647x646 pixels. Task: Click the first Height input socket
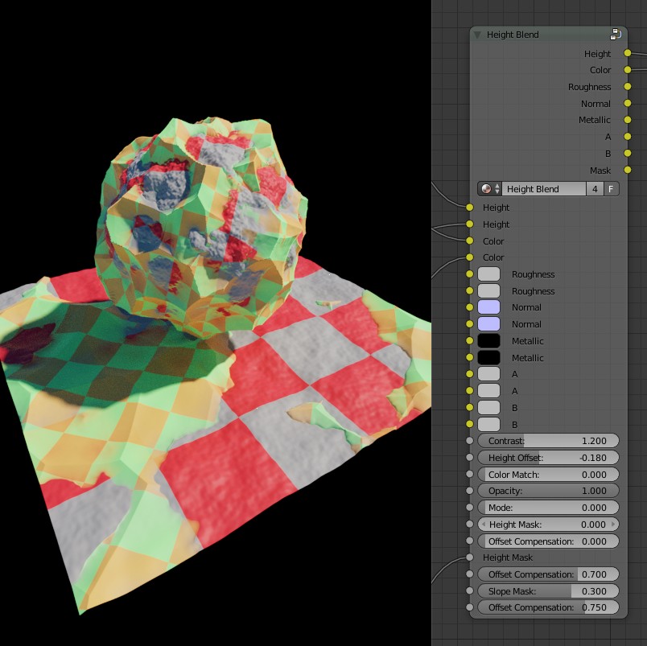click(471, 208)
